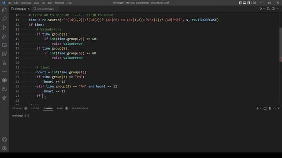Open the Search view in activity bar
Screen dimensions: 282x158
pos(4,18)
